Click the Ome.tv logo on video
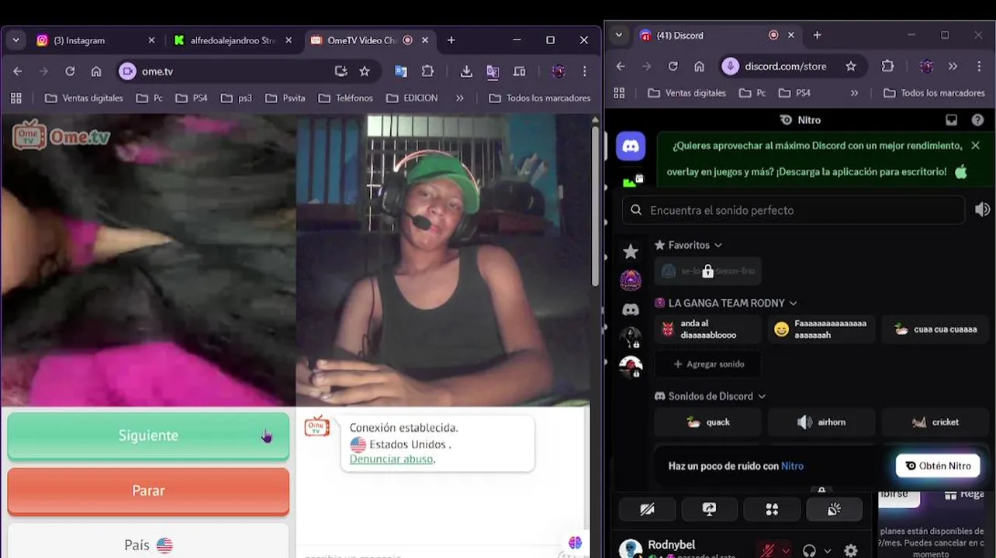Image resolution: width=996 pixels, height=558 pixels. coord(61,135)
